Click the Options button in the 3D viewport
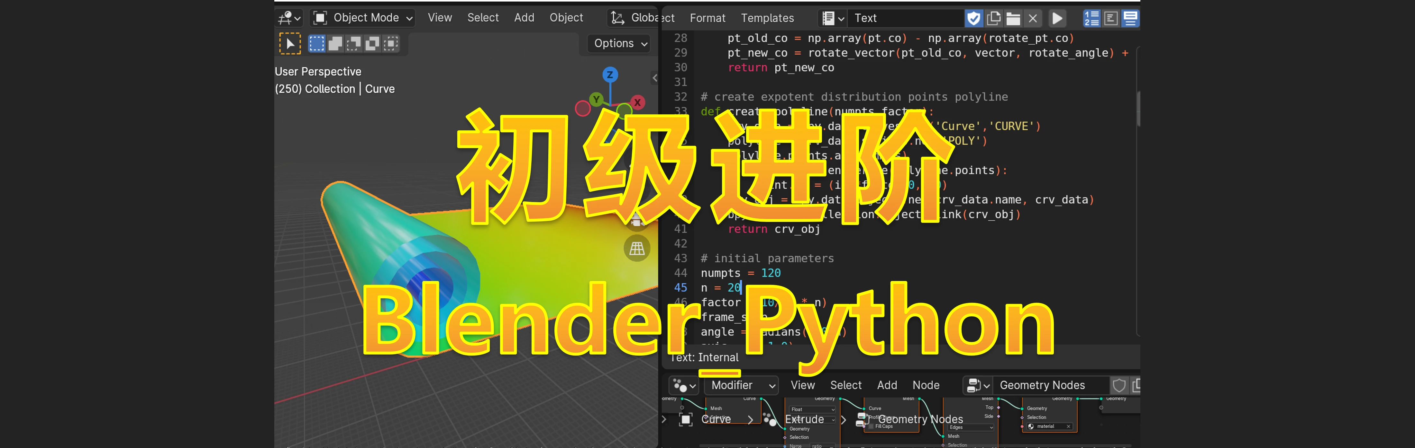Image resolution: width=1415 pixels, height=448 pixels. [618, 43]
